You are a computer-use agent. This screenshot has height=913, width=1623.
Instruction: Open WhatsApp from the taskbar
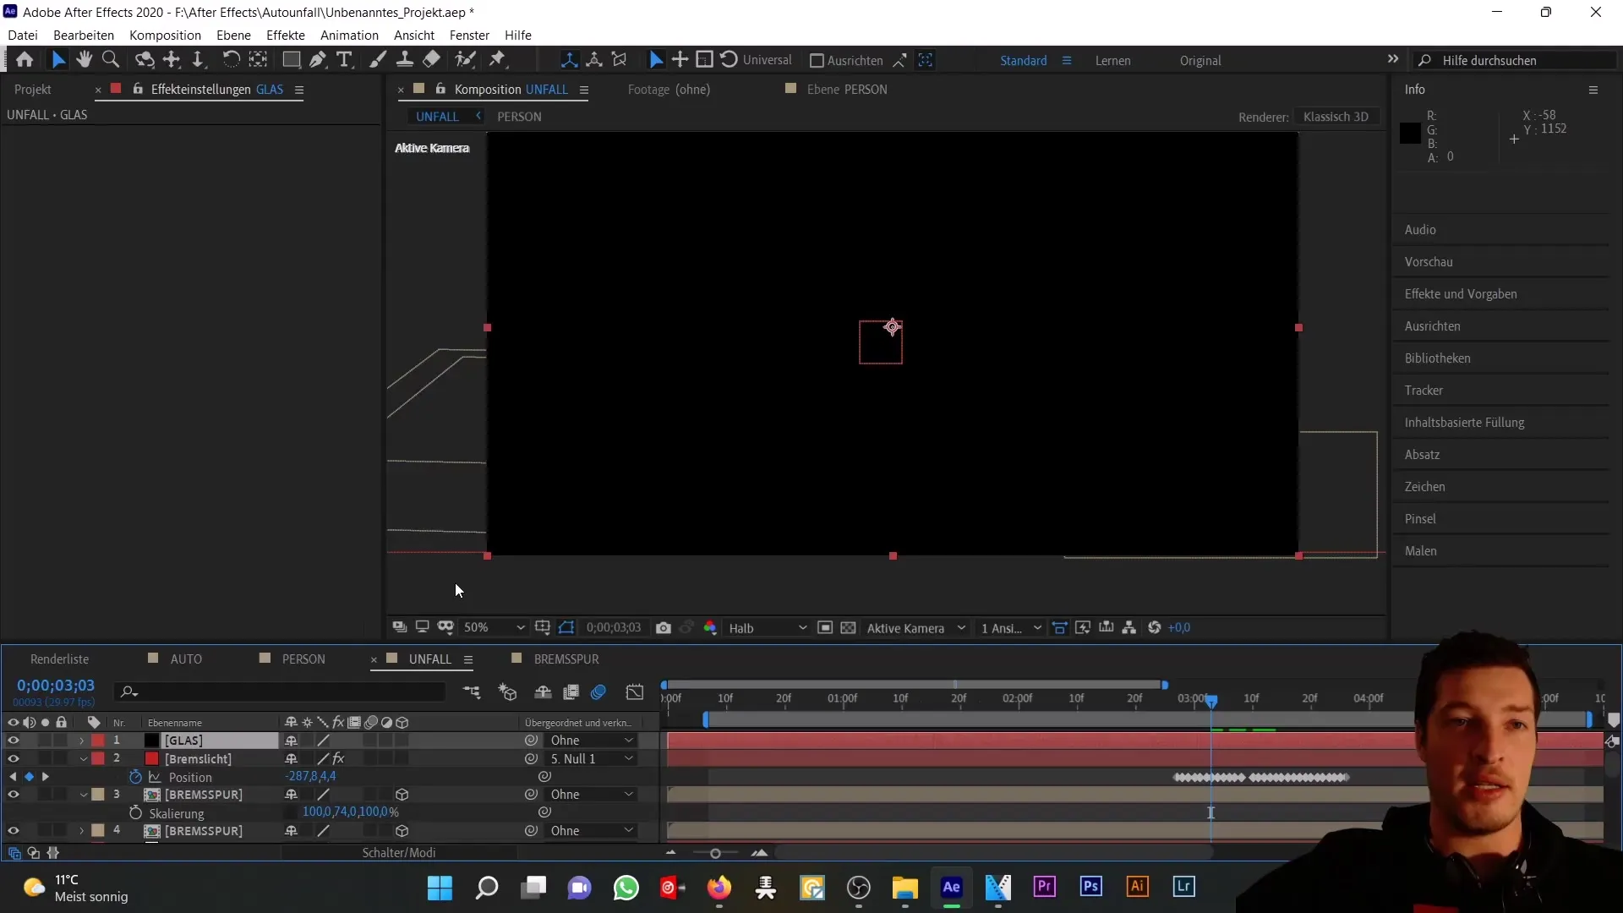pos(626,888)
